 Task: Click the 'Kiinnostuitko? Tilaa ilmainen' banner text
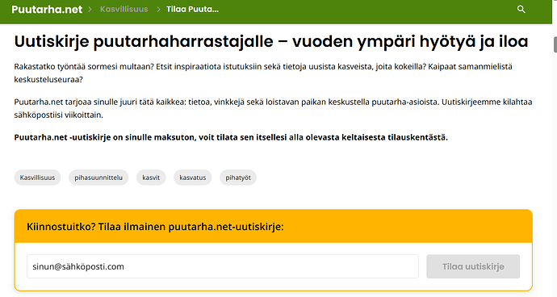tap(155, 227)
